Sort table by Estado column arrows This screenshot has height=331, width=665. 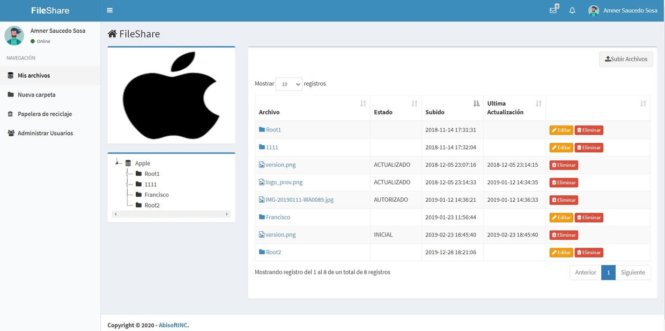click(415, 104)
